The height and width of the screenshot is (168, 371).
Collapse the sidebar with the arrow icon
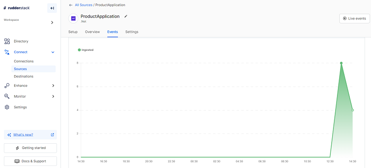52,8
